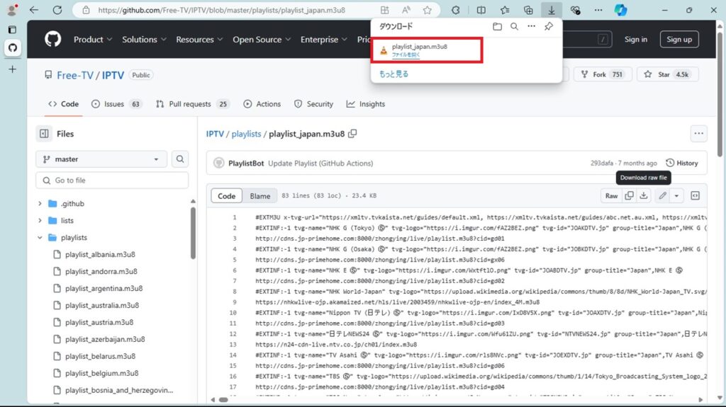The width and height of the screenshot is (726, 407).
Task: Fork the repository
Action: [603, 74]
